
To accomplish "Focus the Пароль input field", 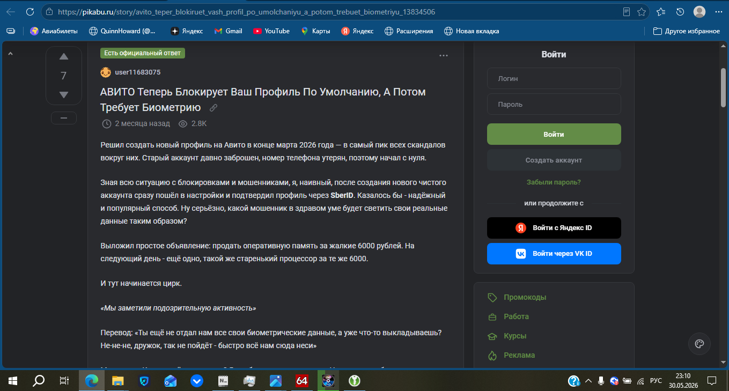I will click(554, 104).
